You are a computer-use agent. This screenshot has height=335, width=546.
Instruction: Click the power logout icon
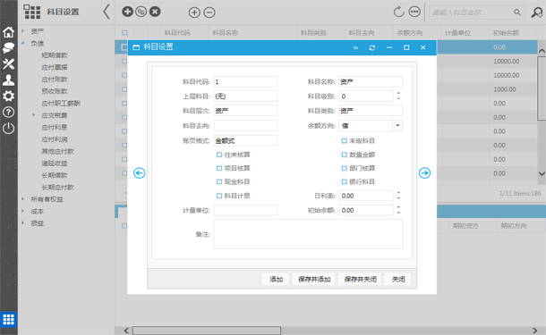coord(8,129)
